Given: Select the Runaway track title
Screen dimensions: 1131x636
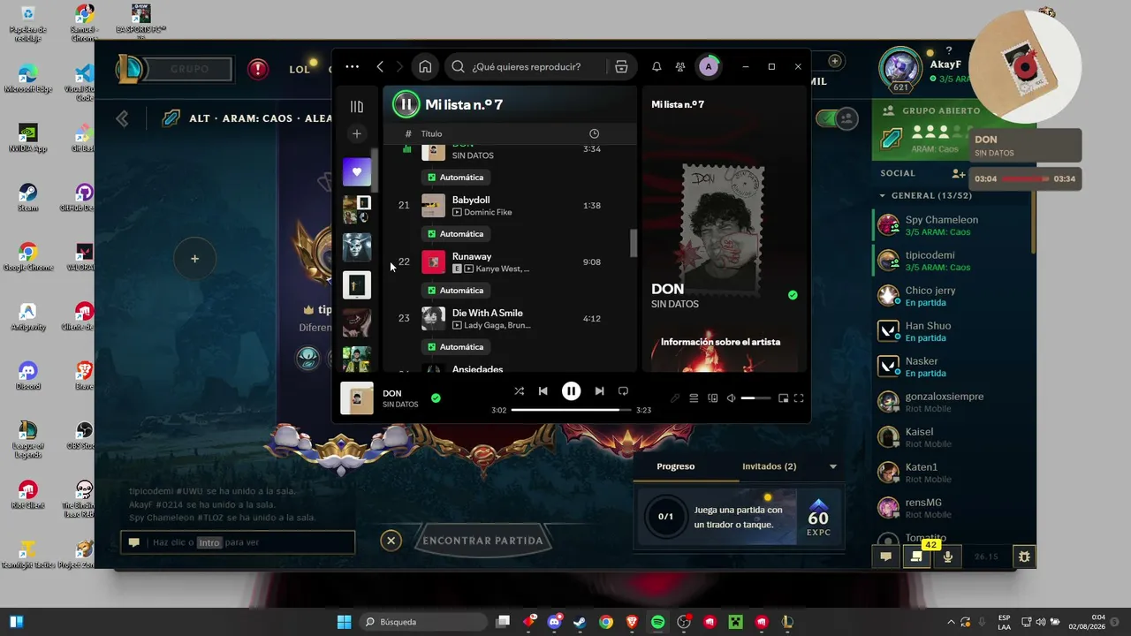Looking at the screenshot, I should pos(472,256).
